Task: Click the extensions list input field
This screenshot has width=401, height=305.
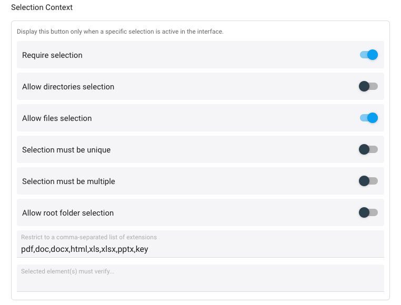Action: (200, 244)
